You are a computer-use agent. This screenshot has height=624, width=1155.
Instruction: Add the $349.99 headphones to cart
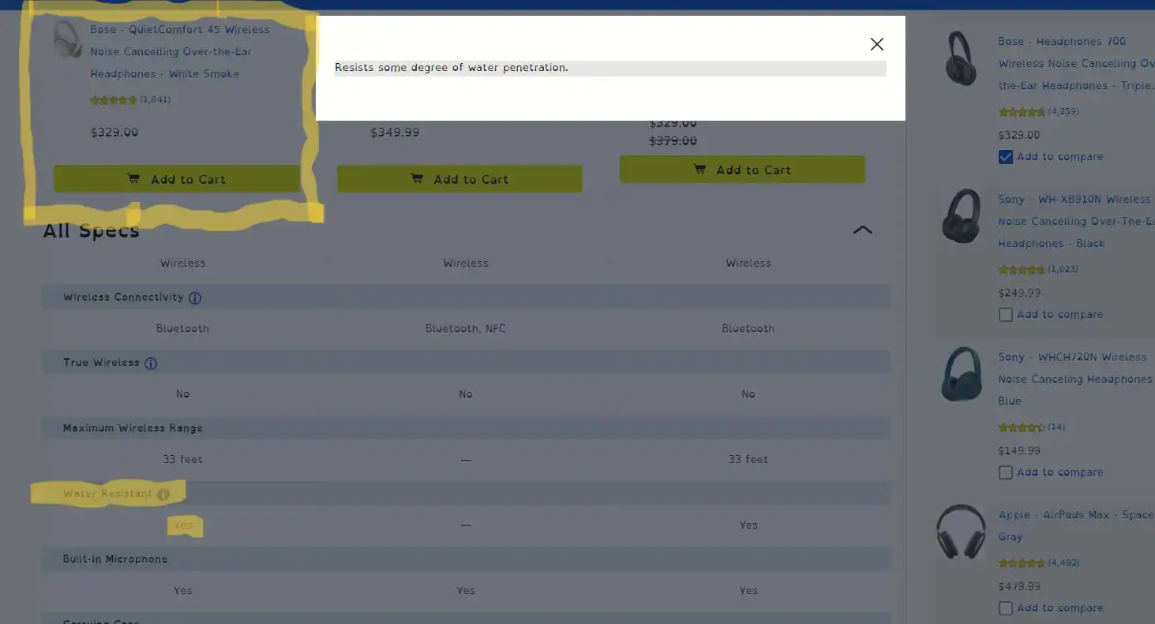tap(459, 179)
